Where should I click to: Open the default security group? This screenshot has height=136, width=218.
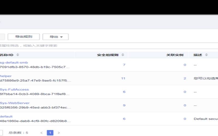pos(6,116)
